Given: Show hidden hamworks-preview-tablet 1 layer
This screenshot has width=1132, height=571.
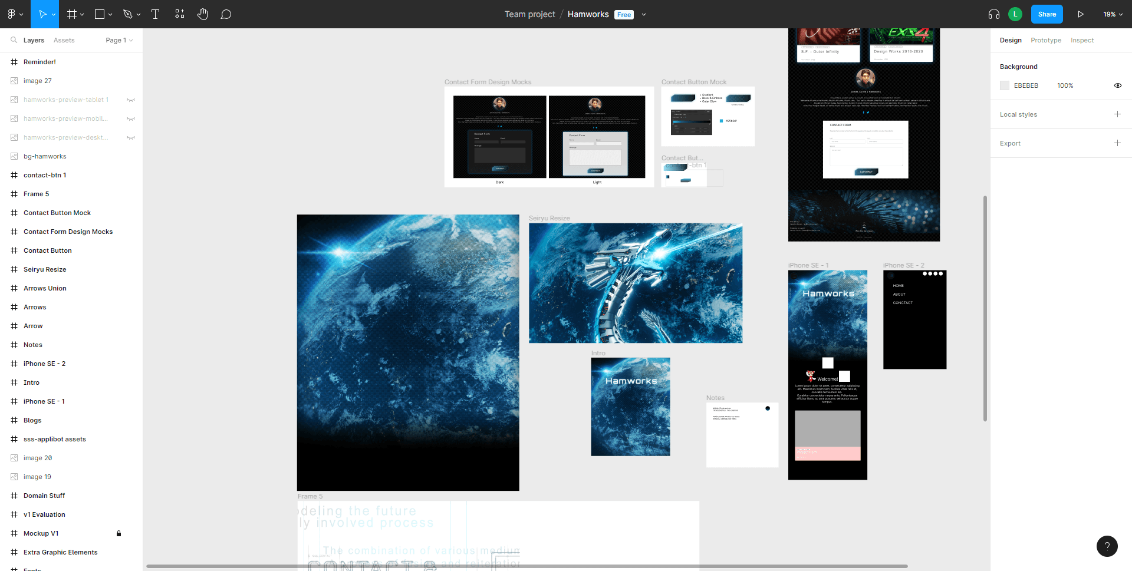Looking at the screenshot, I should pos(131,100).
